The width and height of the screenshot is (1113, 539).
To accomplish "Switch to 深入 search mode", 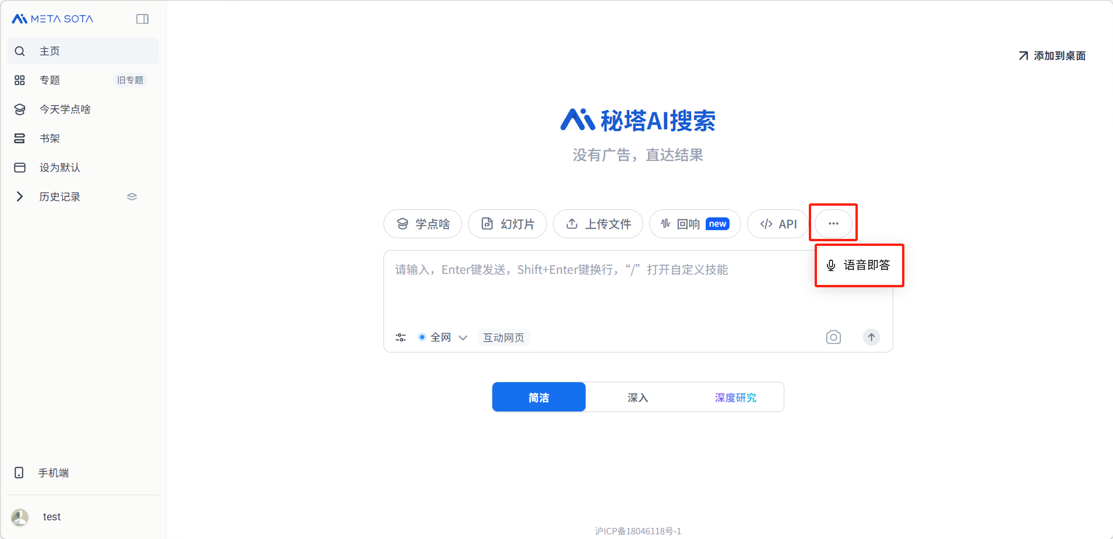I will click(x=637, y=397).
